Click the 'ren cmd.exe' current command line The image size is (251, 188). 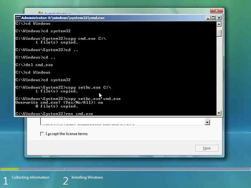54,114
